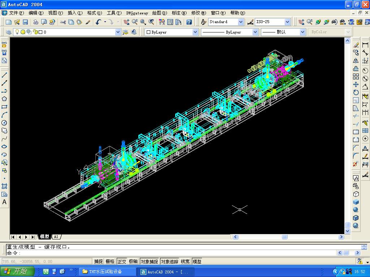Viewport: 370px width, 277px height.
Task: Click the 开始 Start button
Action: coord(17,272)
